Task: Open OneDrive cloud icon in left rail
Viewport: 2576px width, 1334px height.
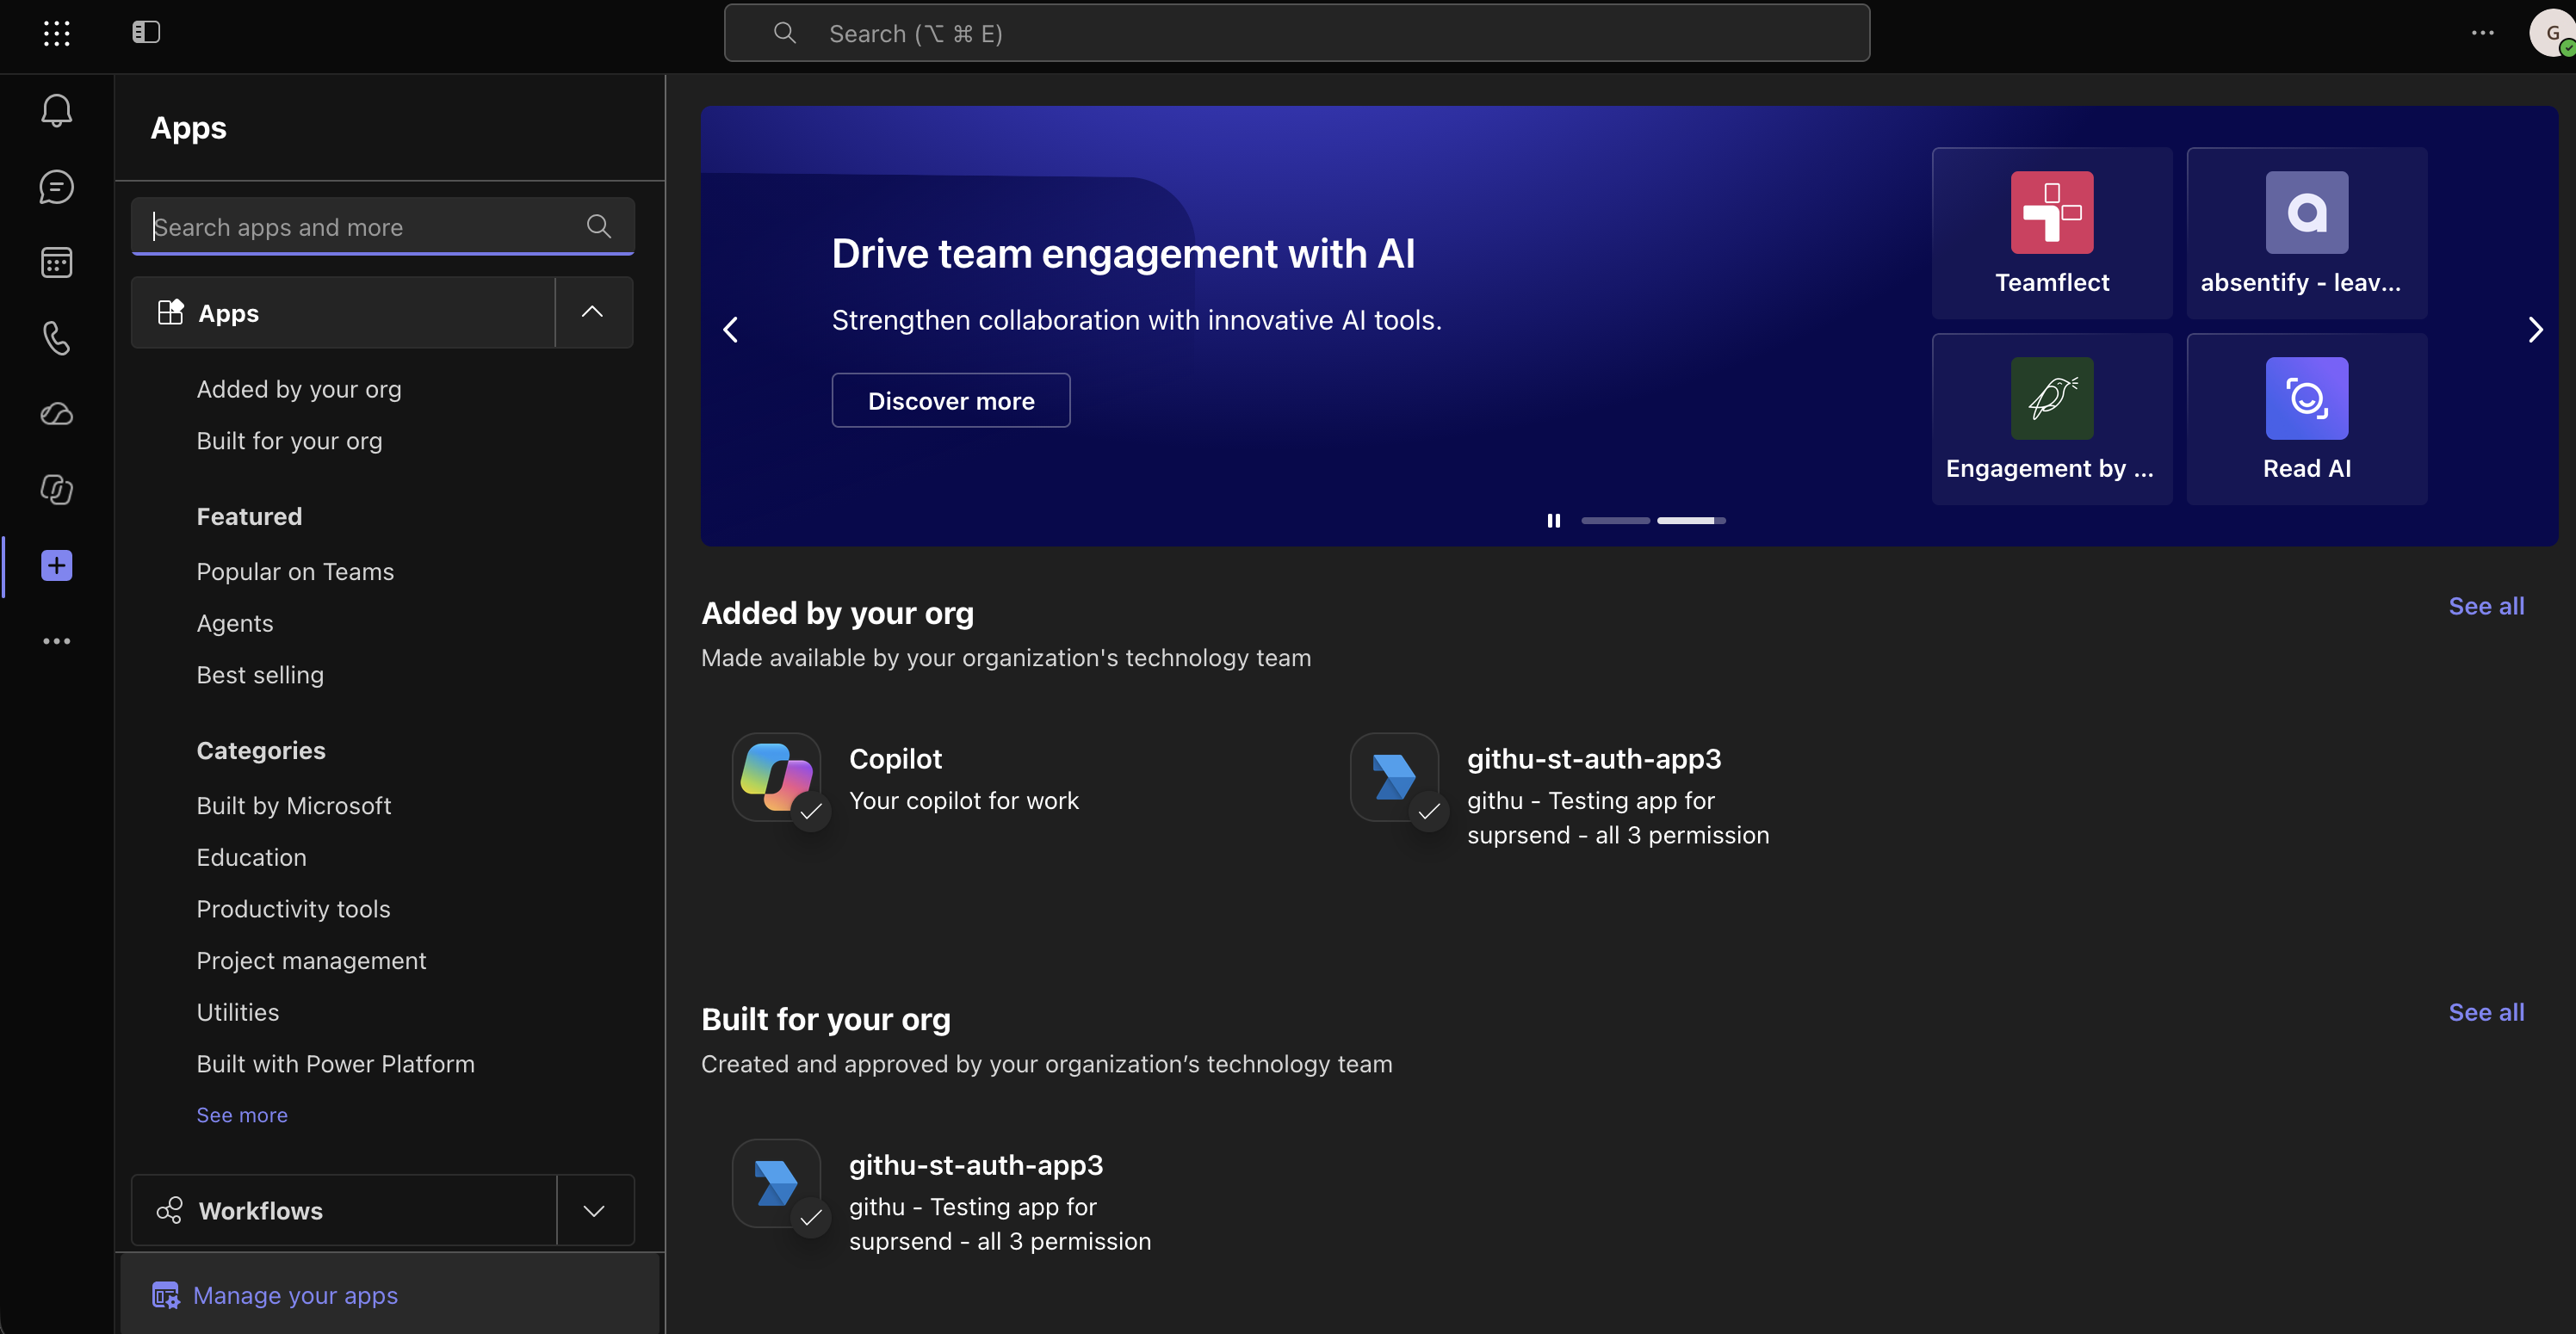Action: click(57, 414)
